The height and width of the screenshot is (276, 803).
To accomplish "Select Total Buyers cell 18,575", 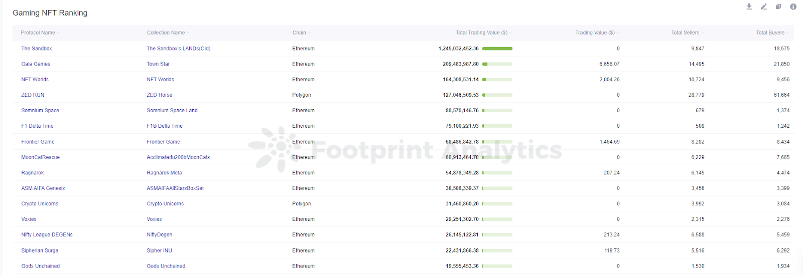I will [782, 49].
